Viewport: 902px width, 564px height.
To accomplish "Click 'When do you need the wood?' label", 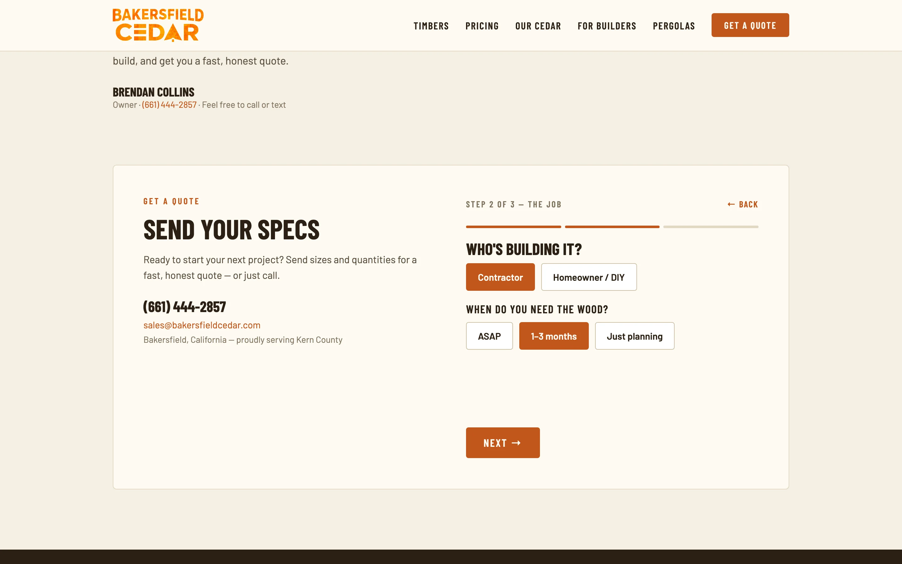I will [x=537, y=310].
